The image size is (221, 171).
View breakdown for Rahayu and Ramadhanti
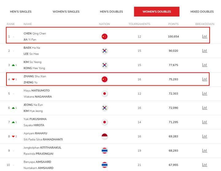pos(204,136)
